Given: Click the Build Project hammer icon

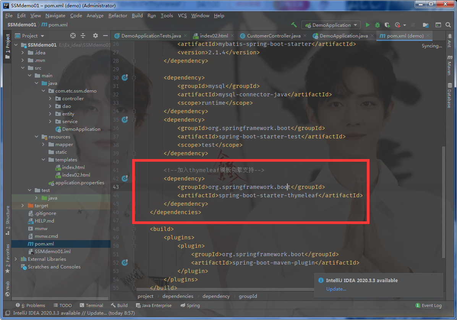Looking at the screenshot, I should coord(294,25).
